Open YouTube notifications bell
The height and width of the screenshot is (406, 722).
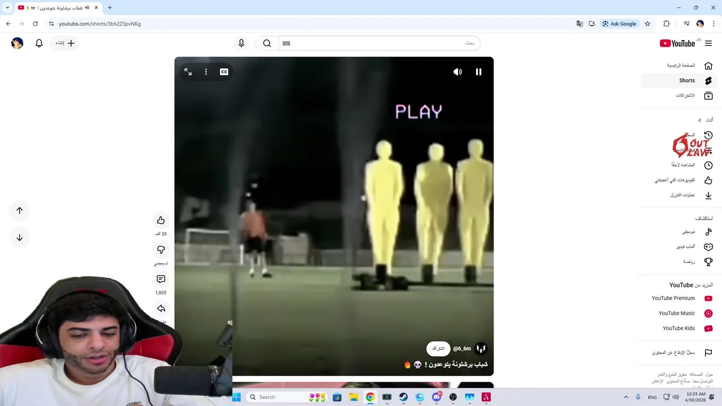point(39,43)
